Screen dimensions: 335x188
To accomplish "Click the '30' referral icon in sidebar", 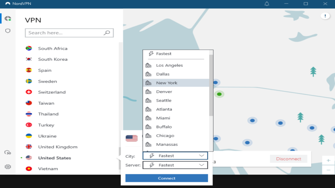I will point(7,153).
